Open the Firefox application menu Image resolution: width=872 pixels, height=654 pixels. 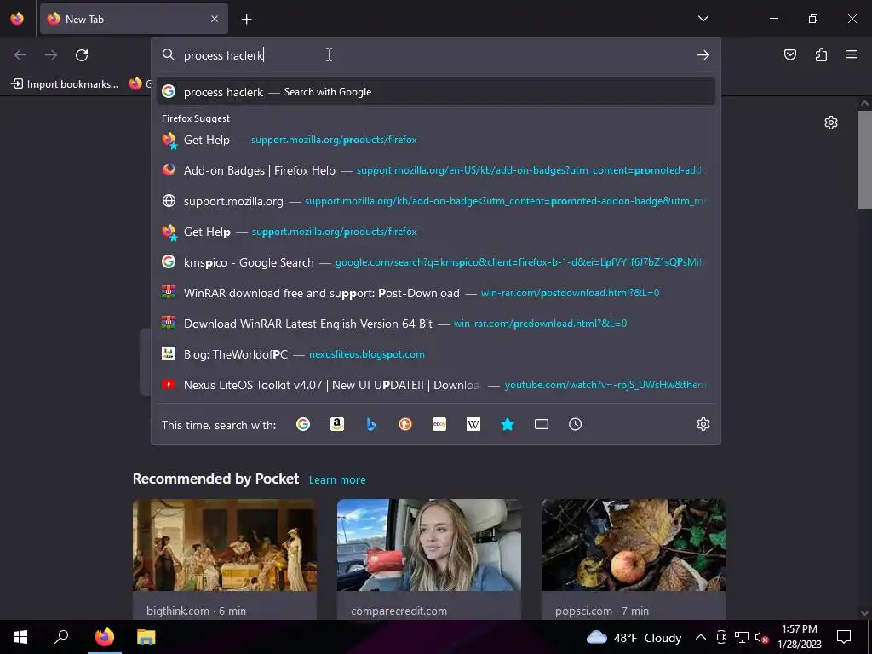click(852, 54)
